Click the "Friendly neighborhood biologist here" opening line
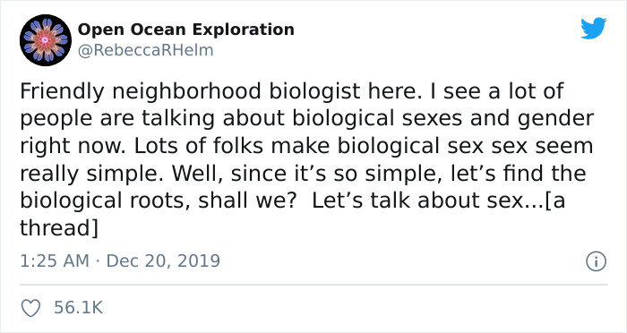The image size is (627, 333). coord(219,92)
